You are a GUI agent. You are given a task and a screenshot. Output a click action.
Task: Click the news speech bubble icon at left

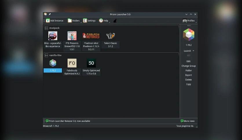point(47,121)
